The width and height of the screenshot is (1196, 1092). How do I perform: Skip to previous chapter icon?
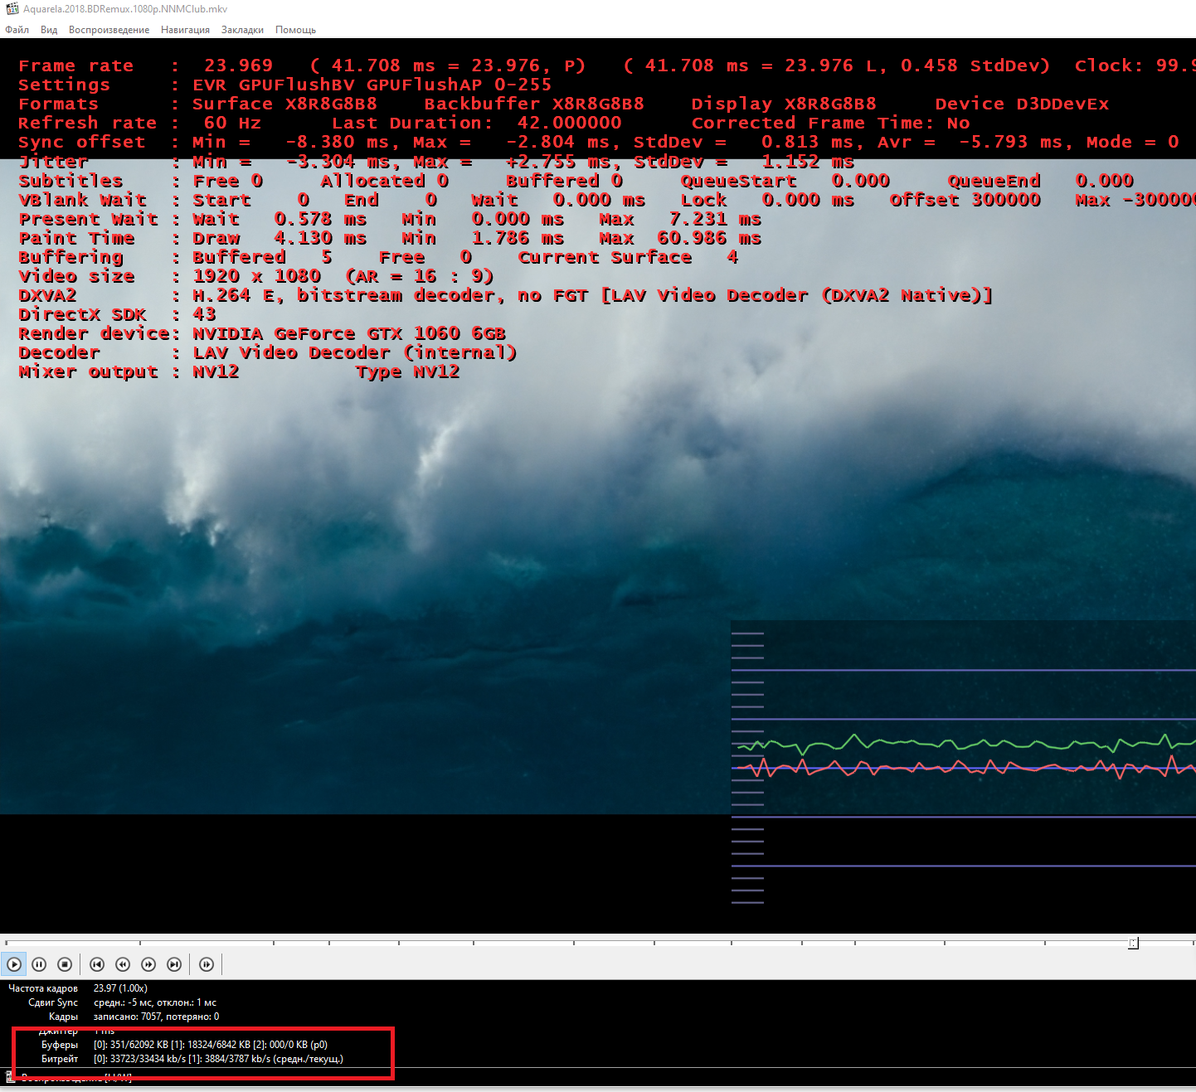pos(97,964)
